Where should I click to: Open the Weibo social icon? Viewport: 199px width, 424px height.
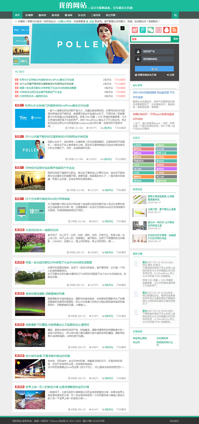[x=135, y=30]
